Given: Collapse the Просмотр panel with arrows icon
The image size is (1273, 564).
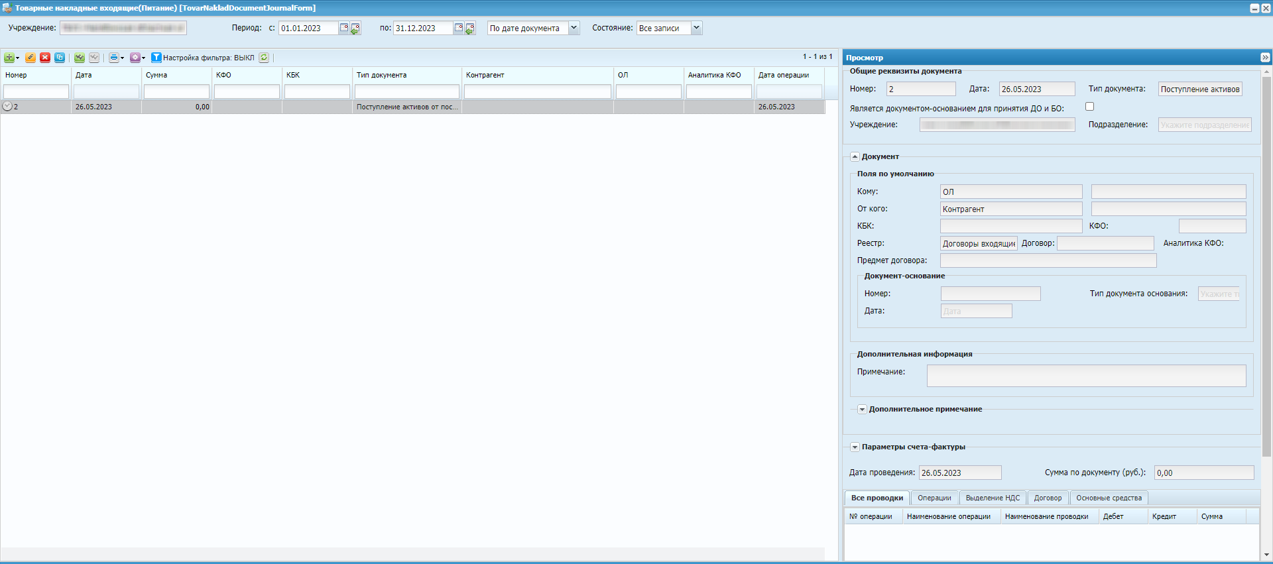Looking at the screenshot, I should (1265, 58).
